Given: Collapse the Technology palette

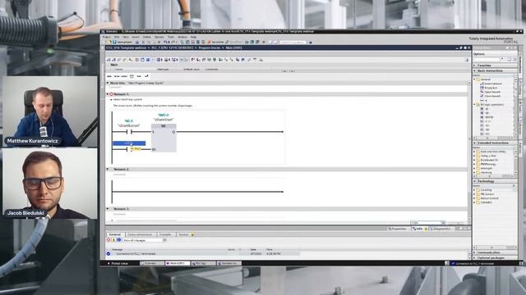Looking at the screenshot, I should (x=475, y=181).
